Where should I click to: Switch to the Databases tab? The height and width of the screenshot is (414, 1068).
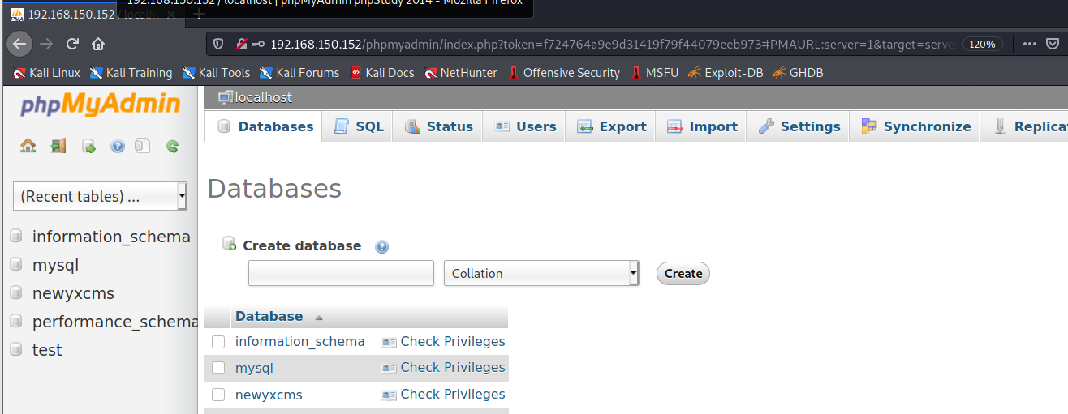click(265, 127)
